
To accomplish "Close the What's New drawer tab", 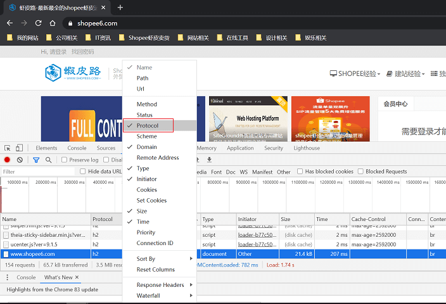I will coord(77,277).
